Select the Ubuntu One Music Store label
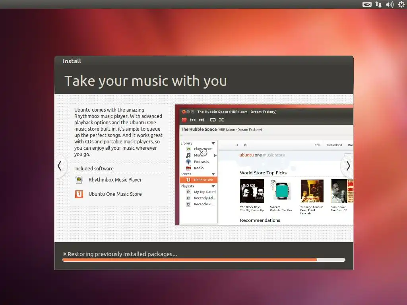 pyautogui.click(x=115, y=194)
